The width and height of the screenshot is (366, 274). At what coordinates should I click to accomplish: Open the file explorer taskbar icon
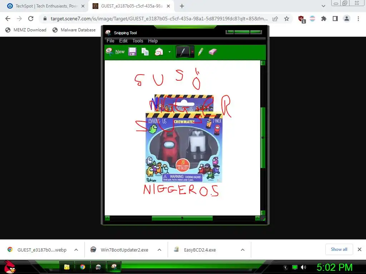(x=67, y=267)
